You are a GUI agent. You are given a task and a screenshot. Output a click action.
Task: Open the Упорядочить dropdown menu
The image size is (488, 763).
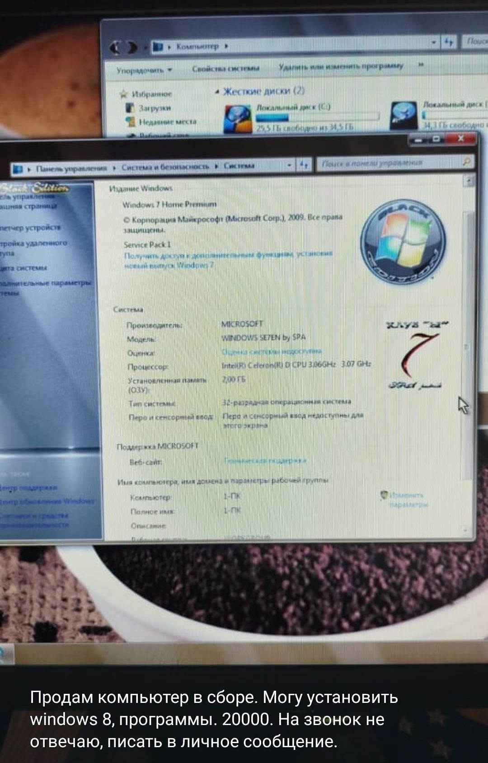pos(145,70)
